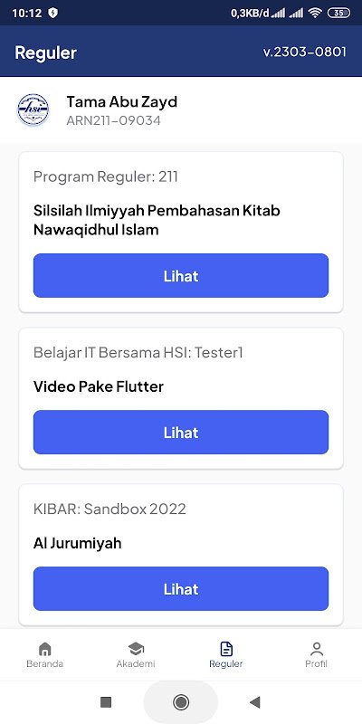
Task: Open Lihat for Nawaqidhul Islam course
Action: (181, 276)
